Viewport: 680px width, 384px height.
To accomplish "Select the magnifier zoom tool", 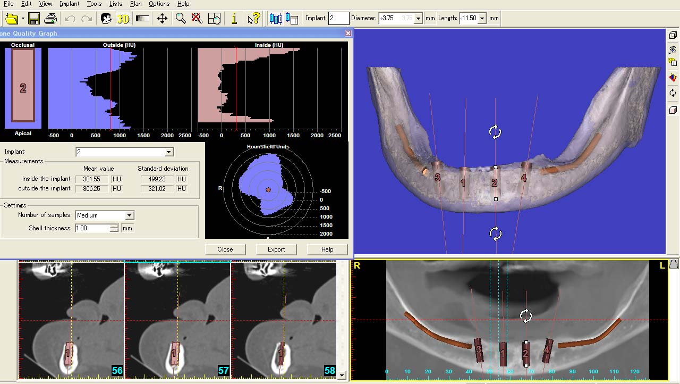I will coord(181,19).
